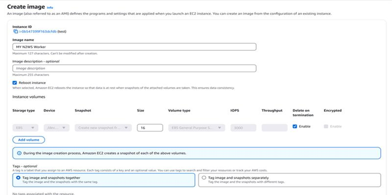Open the EBS General Purpose volume type dropdown
The width and height of the screenshot is (392, 195).
(197, 128)
